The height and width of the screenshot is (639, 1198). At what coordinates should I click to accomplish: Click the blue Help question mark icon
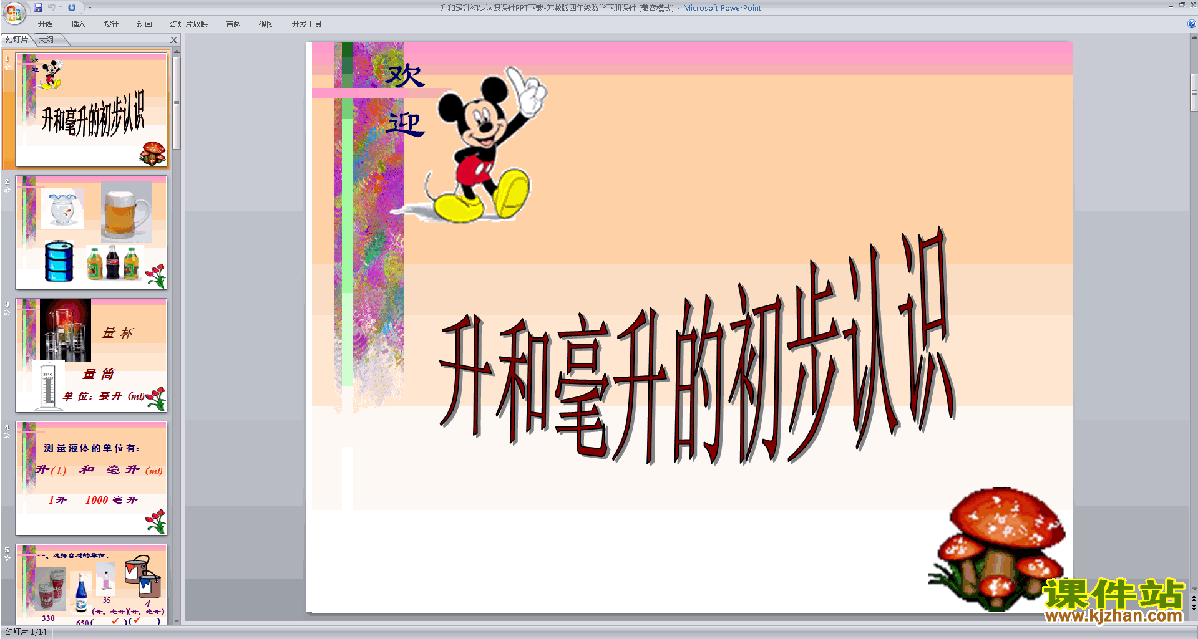pyautogui.click(x=1191, y=24)
